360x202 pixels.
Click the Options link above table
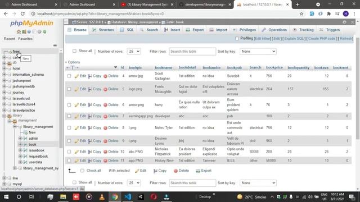74,62
